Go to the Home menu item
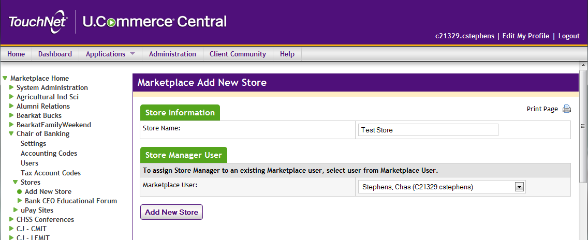The image size is (588, 240). click(16, 54)
